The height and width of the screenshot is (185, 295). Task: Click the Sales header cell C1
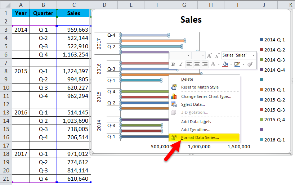[73, 13]
